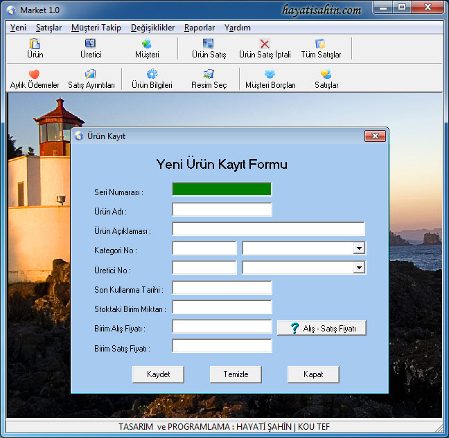Click the status bar text 'TASARIM ve PROGRAMLAMA'
Viewport: 449px width, 438px height.
(174, 427)
